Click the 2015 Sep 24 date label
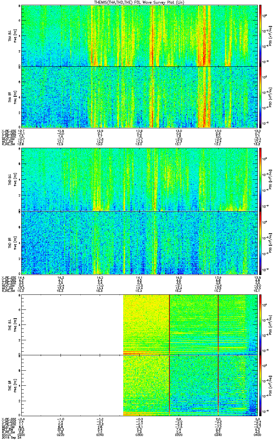Image resolution: width=275 pixels, height=440 pixels. click(x=9, y=437)
